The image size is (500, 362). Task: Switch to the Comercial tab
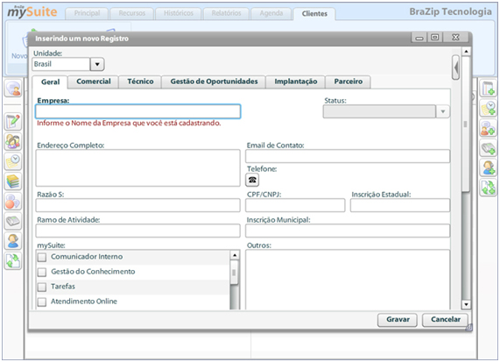94,82
